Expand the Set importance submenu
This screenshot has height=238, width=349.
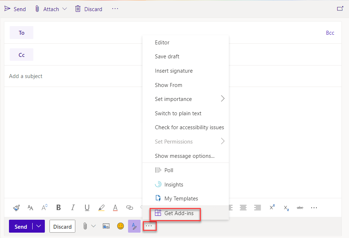[222, 99]
